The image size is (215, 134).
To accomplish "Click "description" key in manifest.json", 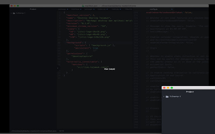I will coord(75,21).
